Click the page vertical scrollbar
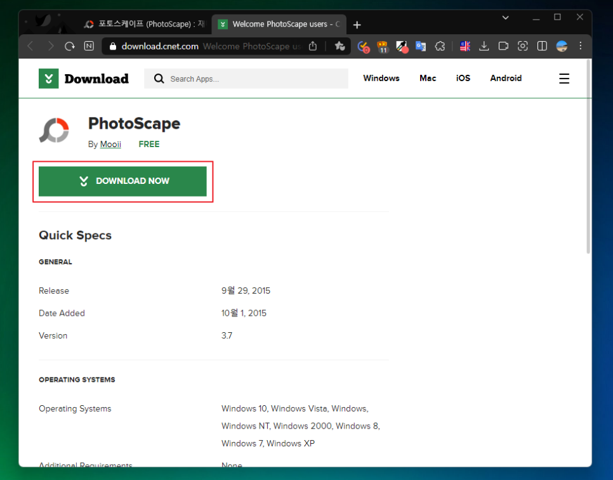 tap(588, 156)
